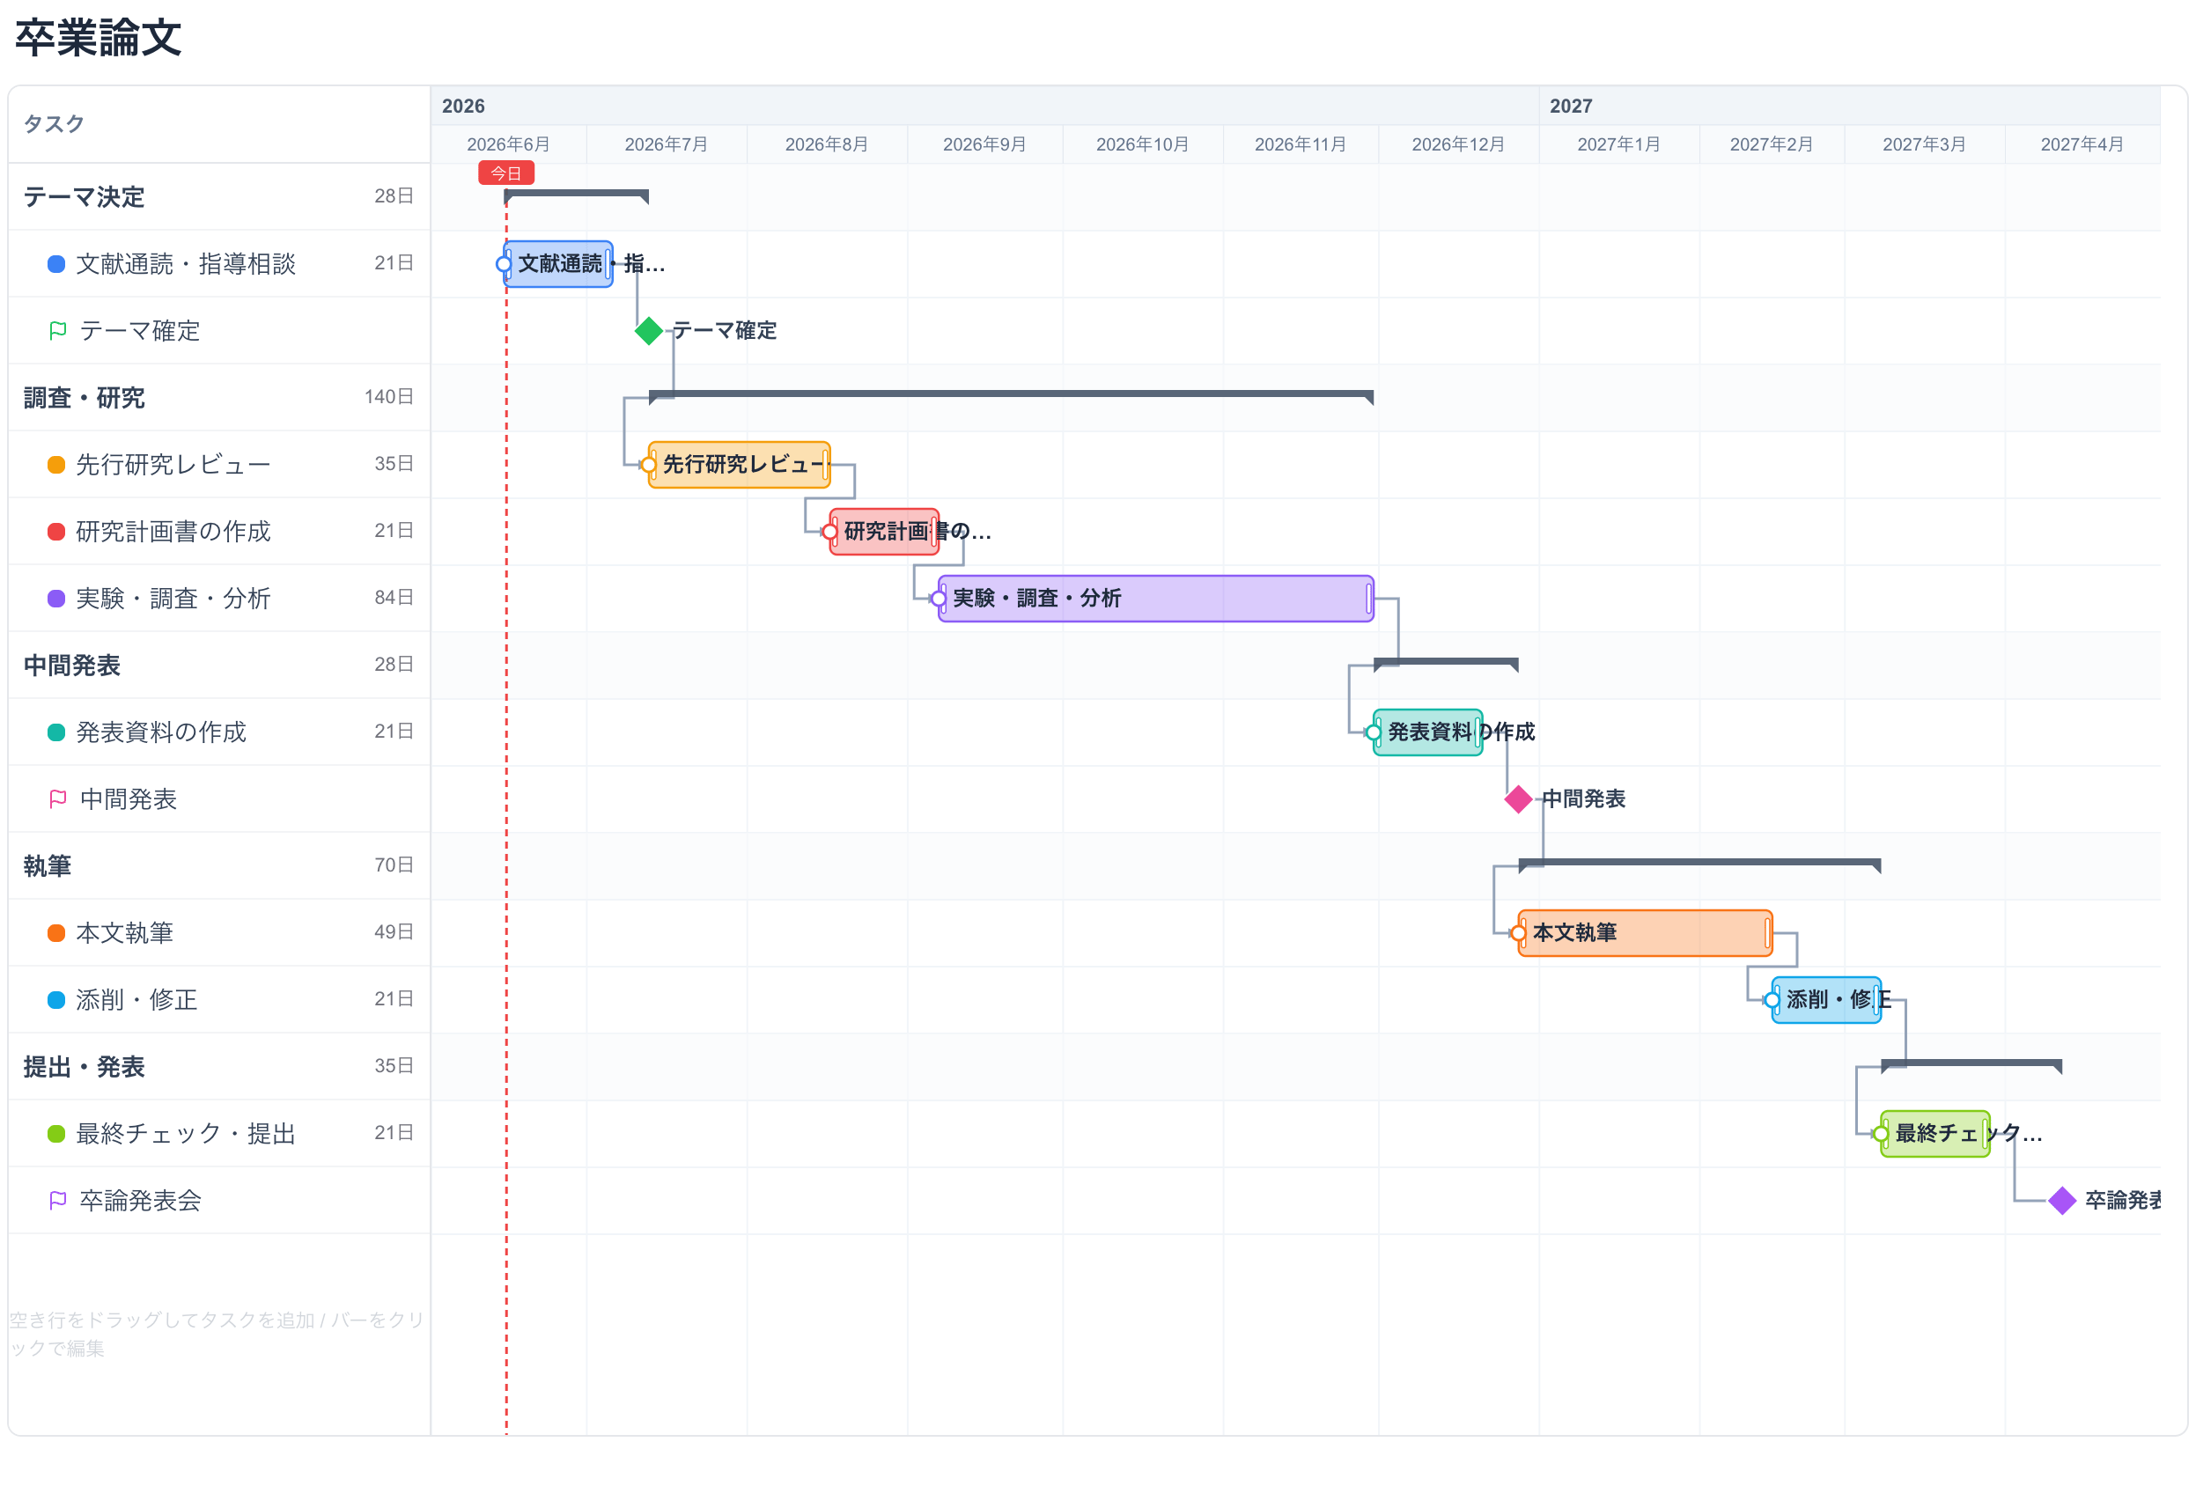Click the 発表資料の作成 teal task bar
Viewport: 2196px width, 1486px height.
point(1428,732)
